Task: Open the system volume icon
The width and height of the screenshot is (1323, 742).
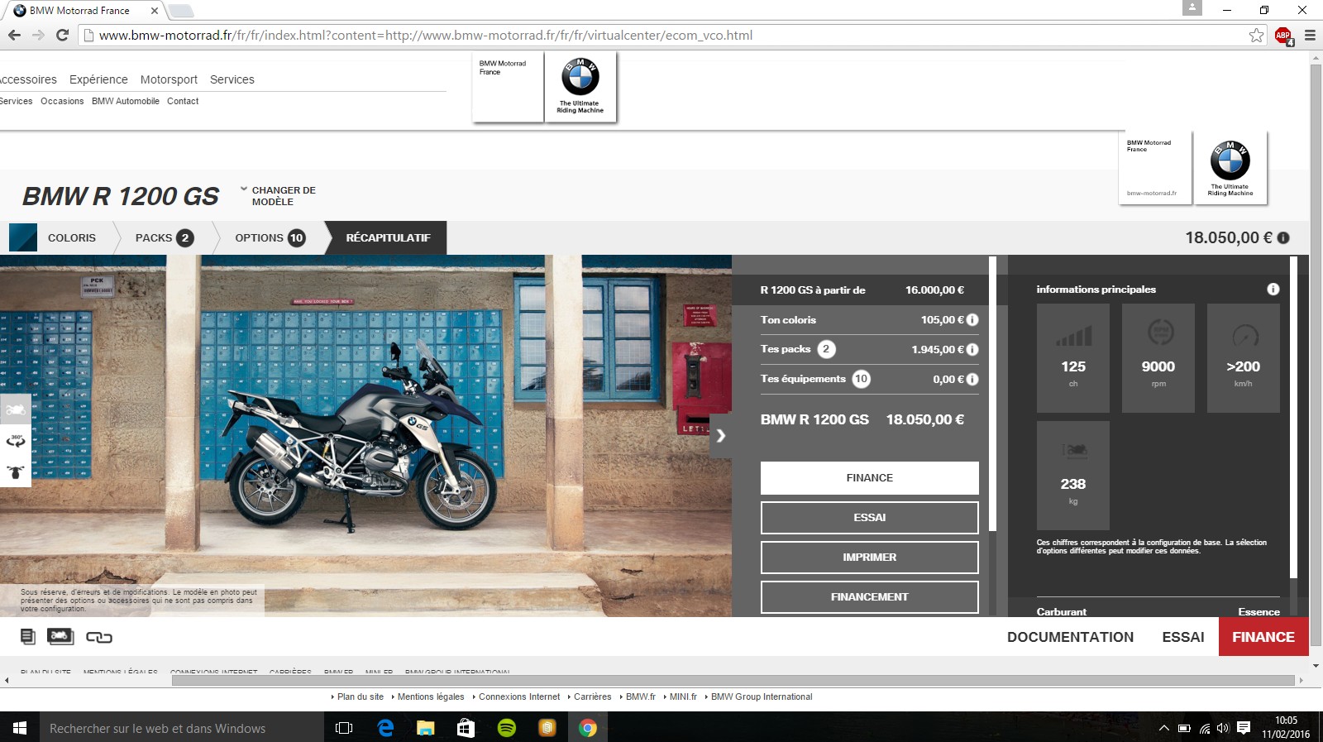Action: tap(1223, 728)
